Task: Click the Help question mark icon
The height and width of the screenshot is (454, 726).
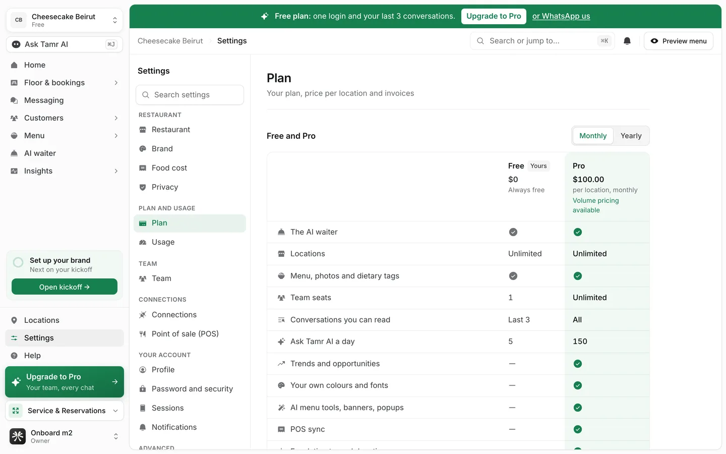Action: (x=14, y=356)
